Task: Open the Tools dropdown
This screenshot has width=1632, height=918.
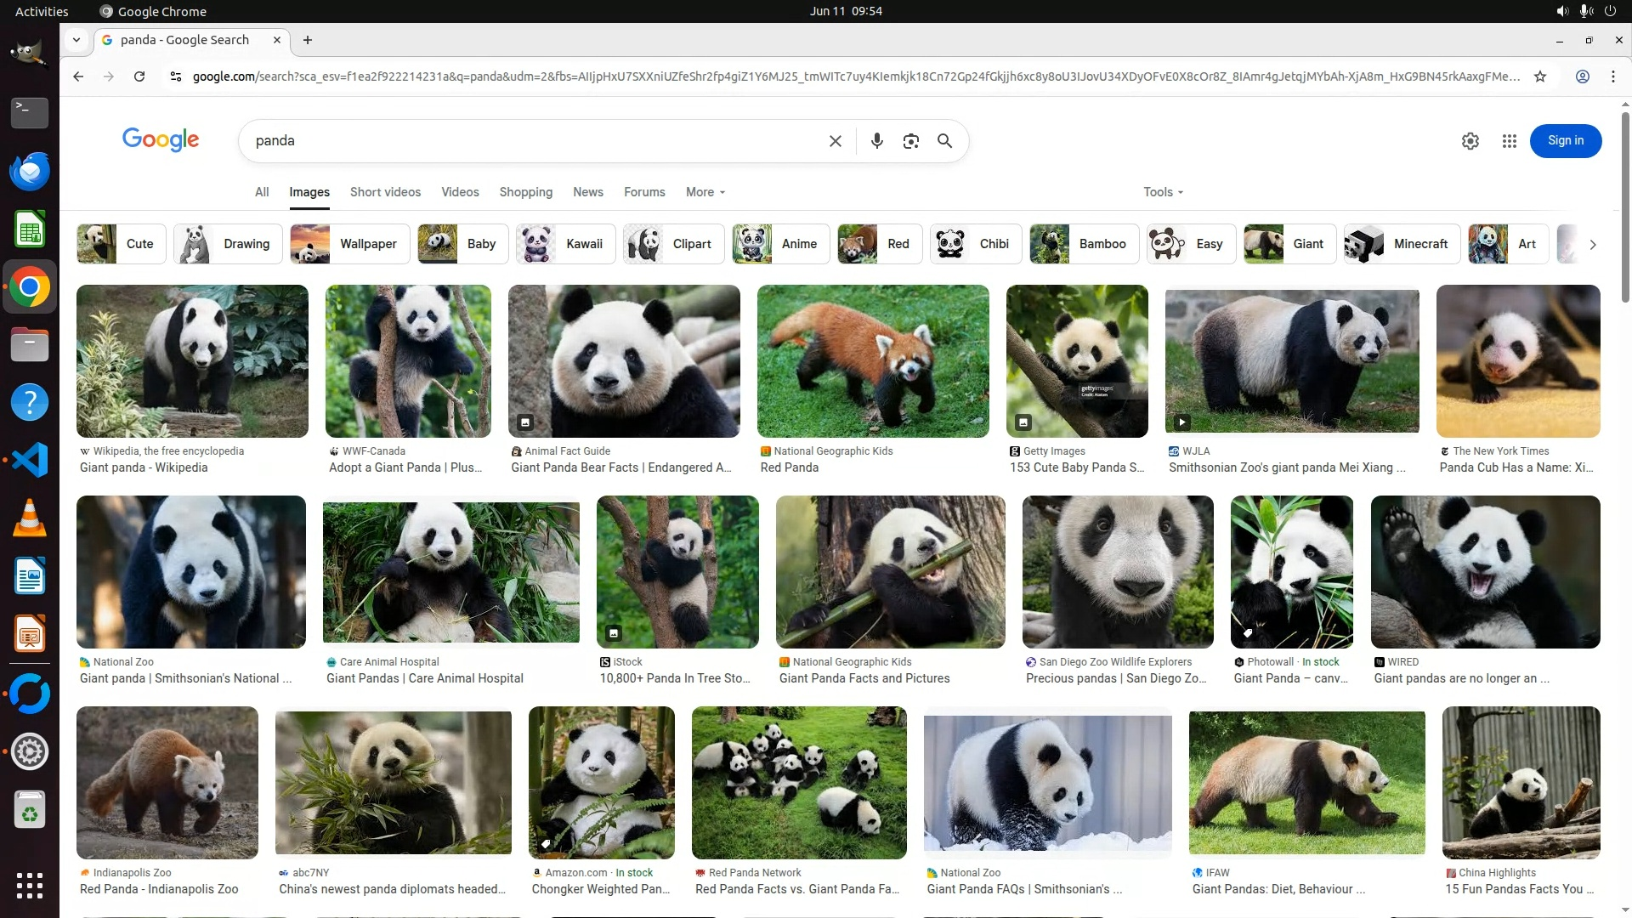Action: point(1162,192)
